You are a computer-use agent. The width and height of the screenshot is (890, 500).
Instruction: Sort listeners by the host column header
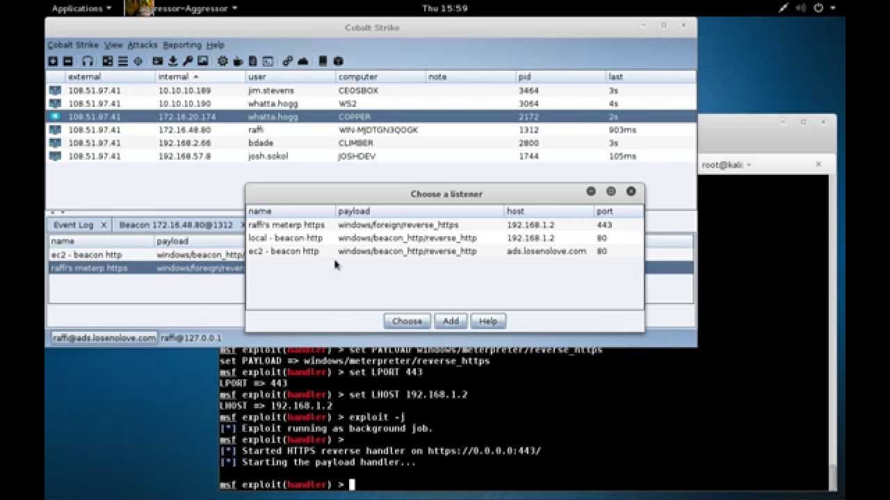point(549,211)
